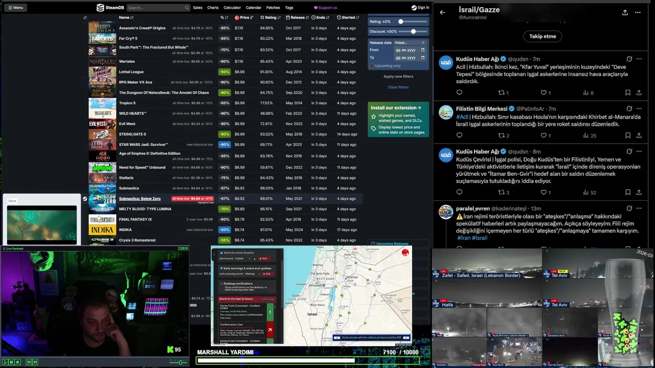Screen dimensions: 655x368
Task: Click the Lethal League game thumbnail
Action: pos(102,72)
